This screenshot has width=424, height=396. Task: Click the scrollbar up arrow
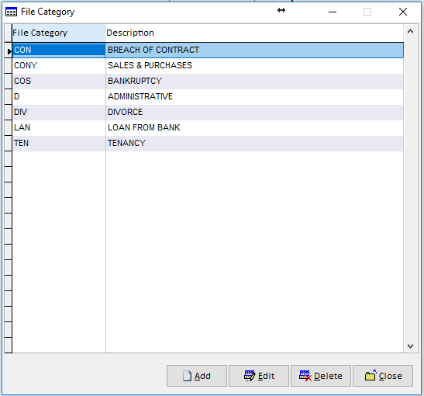pyautogui.click(x=410, y=31)
